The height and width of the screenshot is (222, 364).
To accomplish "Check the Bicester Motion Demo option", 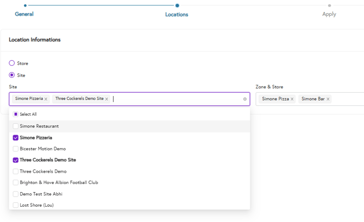I will pyautogui.click(x=16, y=149).
